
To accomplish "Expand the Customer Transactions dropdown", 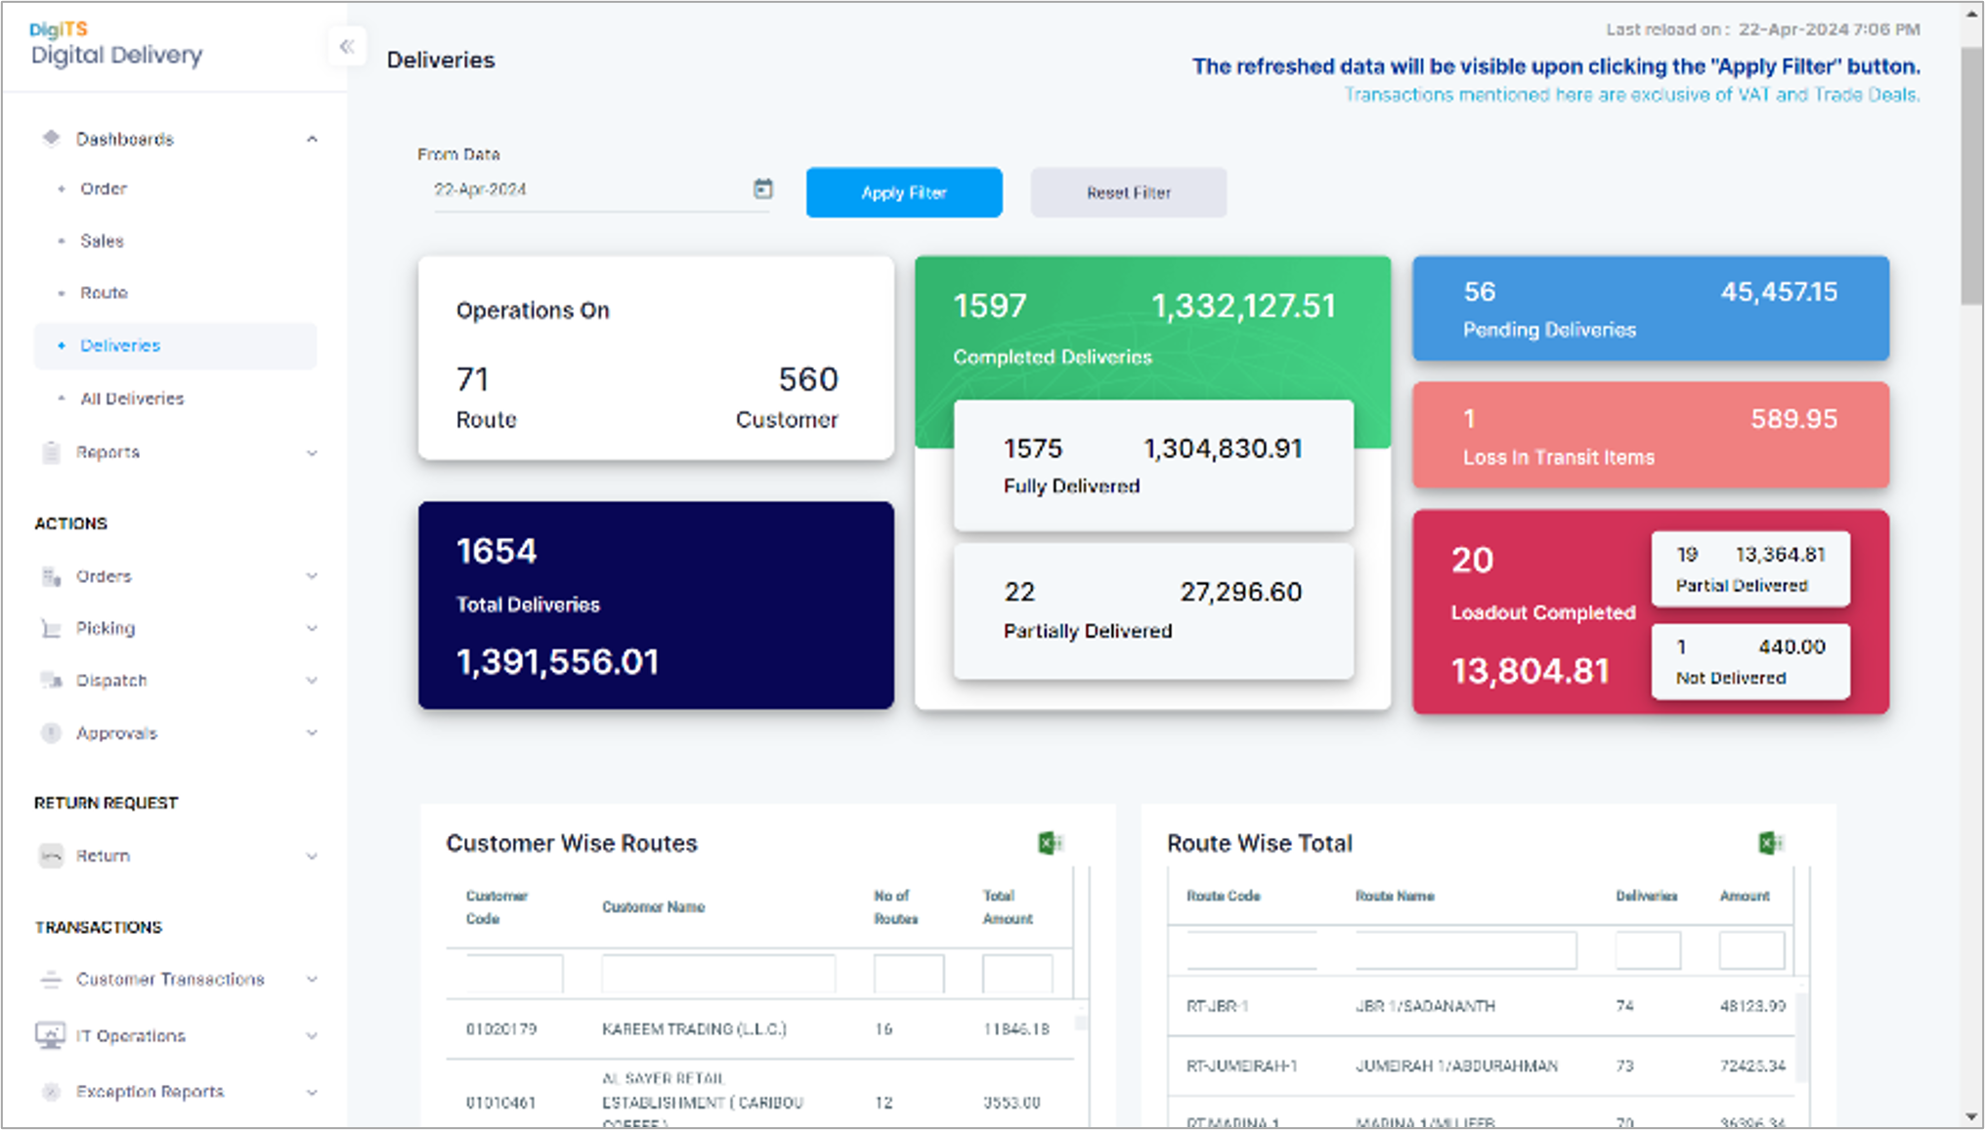I will tap(312, 979).
